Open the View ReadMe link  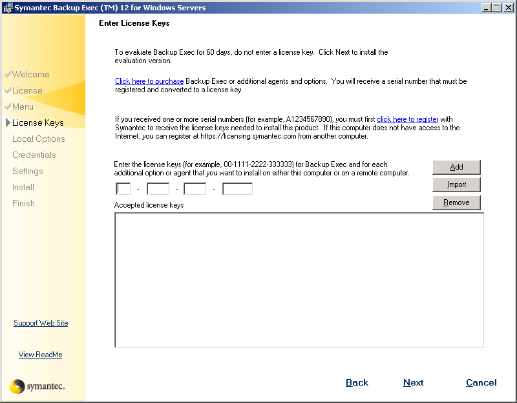40,355
